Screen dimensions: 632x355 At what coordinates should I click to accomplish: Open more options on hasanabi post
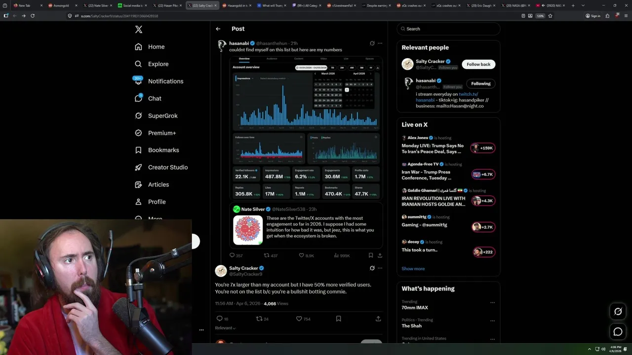(380, 43)
